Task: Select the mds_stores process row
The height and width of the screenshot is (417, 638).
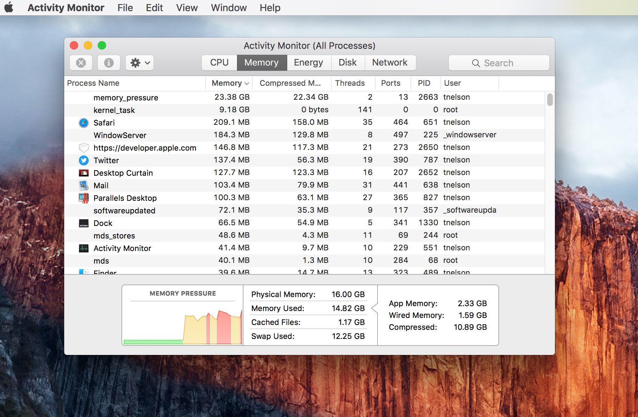Action: pos(304,235)
